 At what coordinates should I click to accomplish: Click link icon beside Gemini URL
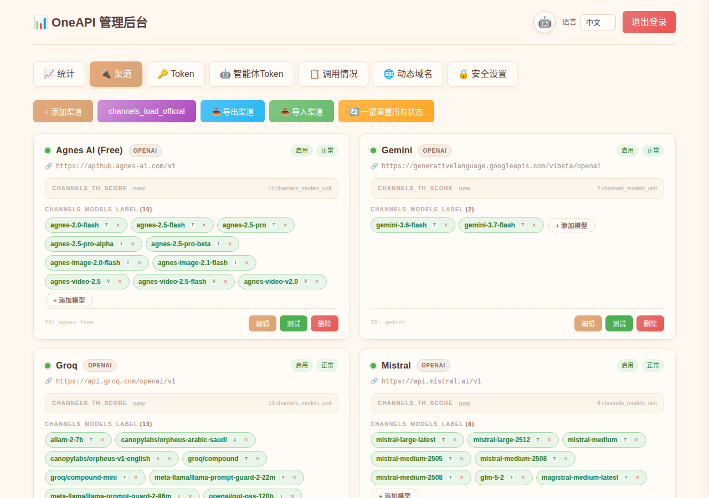click(x=374, y=166)
